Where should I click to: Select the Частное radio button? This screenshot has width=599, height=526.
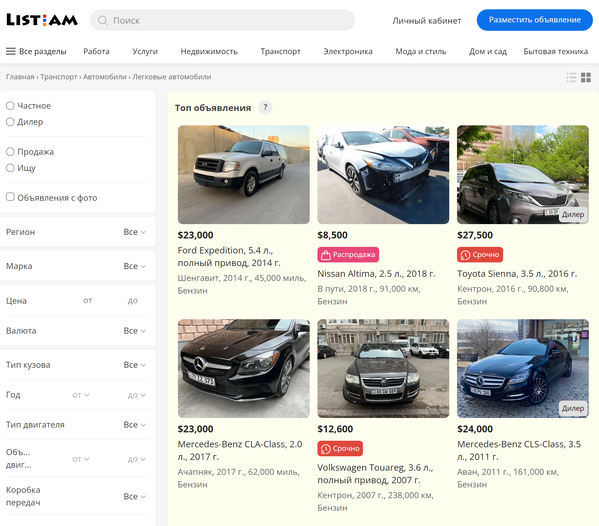10,106
